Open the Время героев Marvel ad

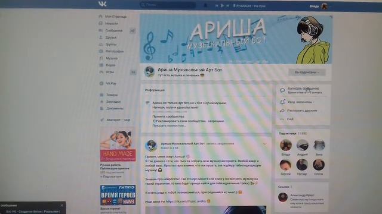(118, 196)
